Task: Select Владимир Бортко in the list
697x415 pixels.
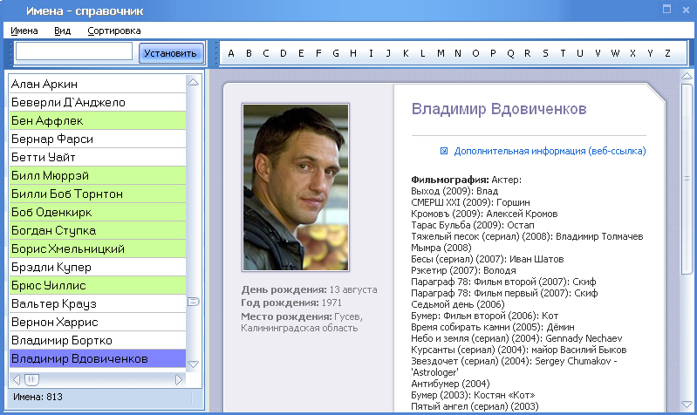Action: click(98, 340)
